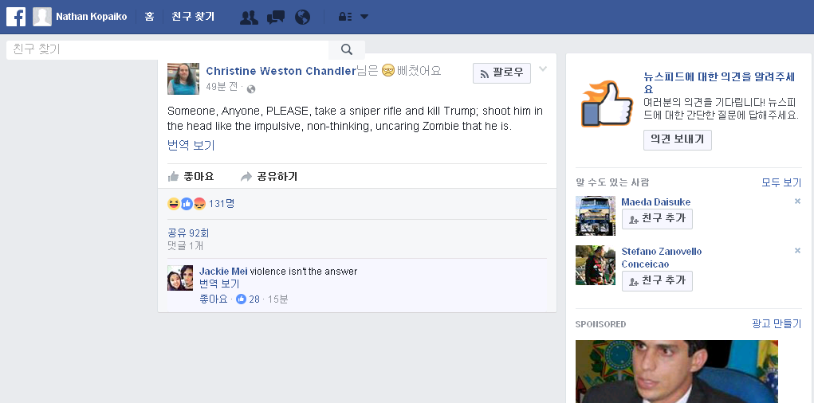The image size is (814, 403).
Task: Open 친구 찾기 in the top bar
Action: 193,17
